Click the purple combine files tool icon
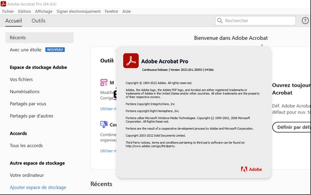This screenshot has width=311, height=195. [x=103, y=124]
